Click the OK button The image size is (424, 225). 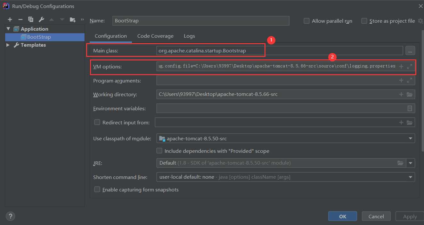pos(343,216)
